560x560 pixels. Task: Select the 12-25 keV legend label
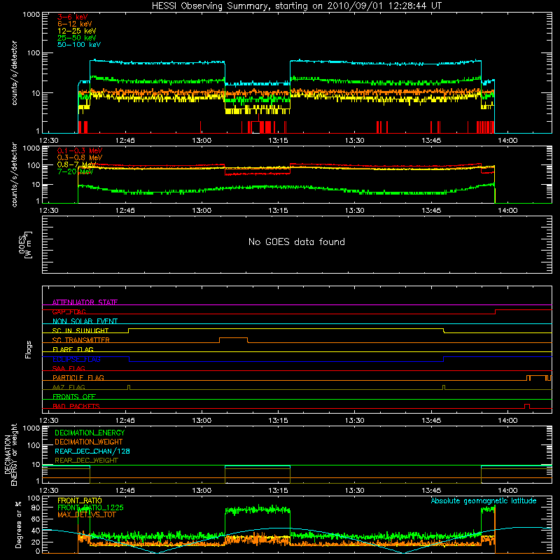pyautogui.click(x=77, y=31)
